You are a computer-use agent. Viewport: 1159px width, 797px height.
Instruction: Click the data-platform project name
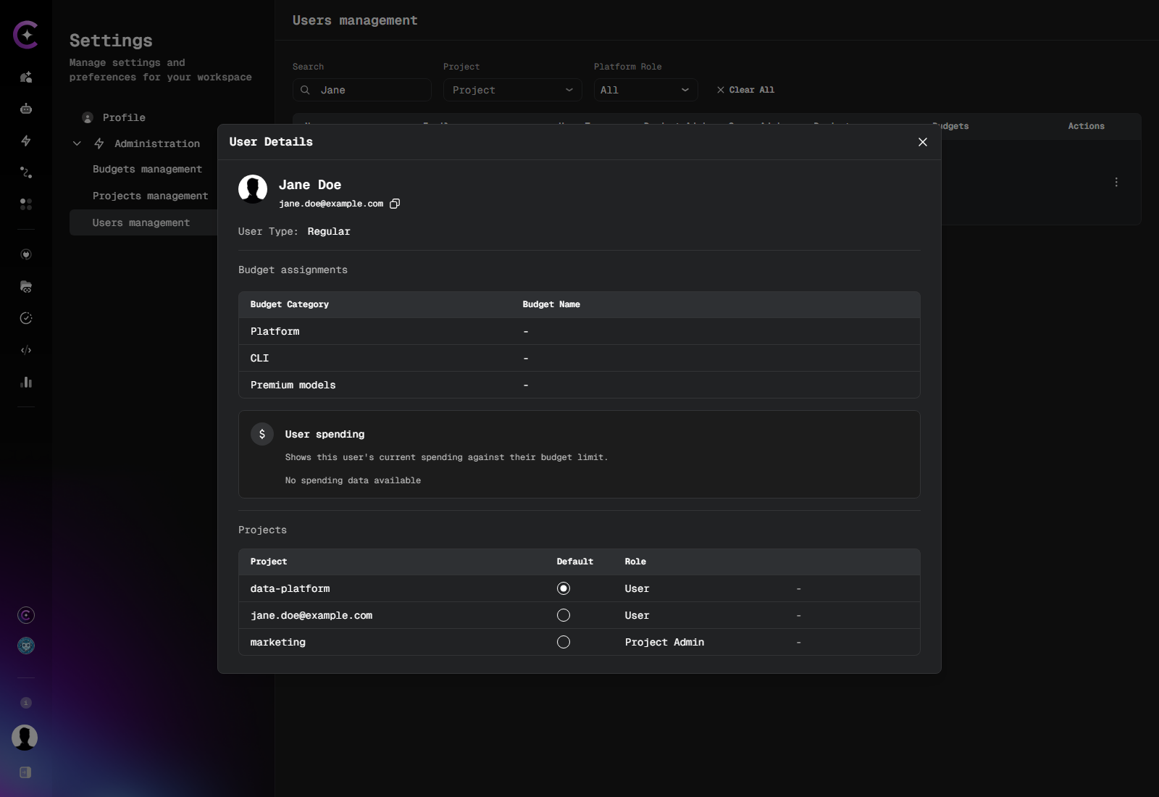click(x=290, y=588)
